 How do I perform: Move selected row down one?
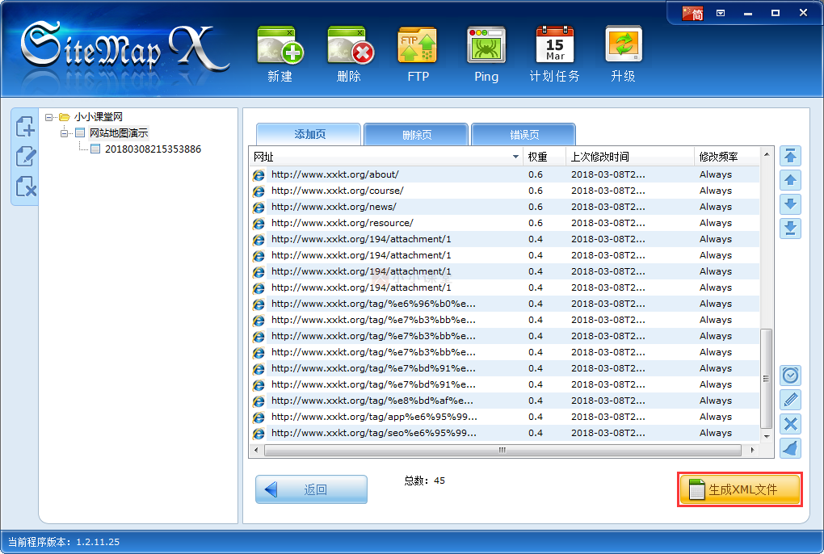pos(790,204)
